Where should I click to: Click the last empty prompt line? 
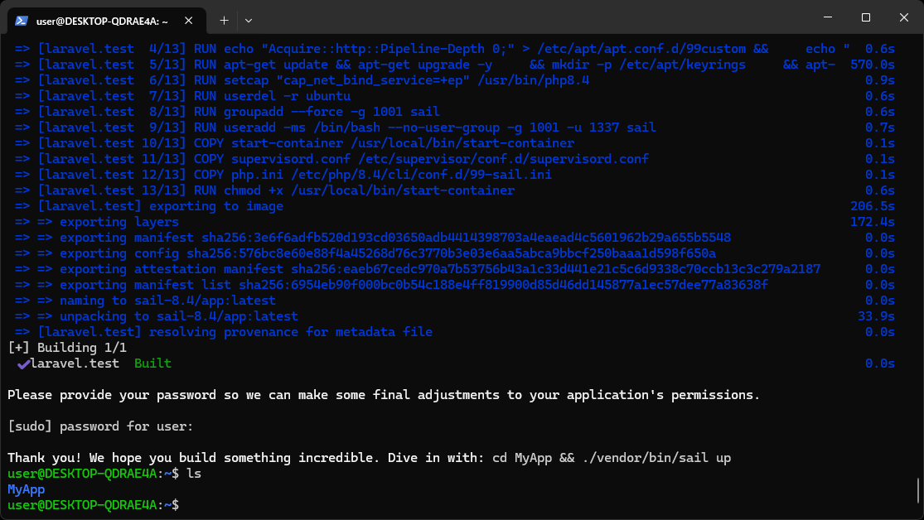pos(93,505)
